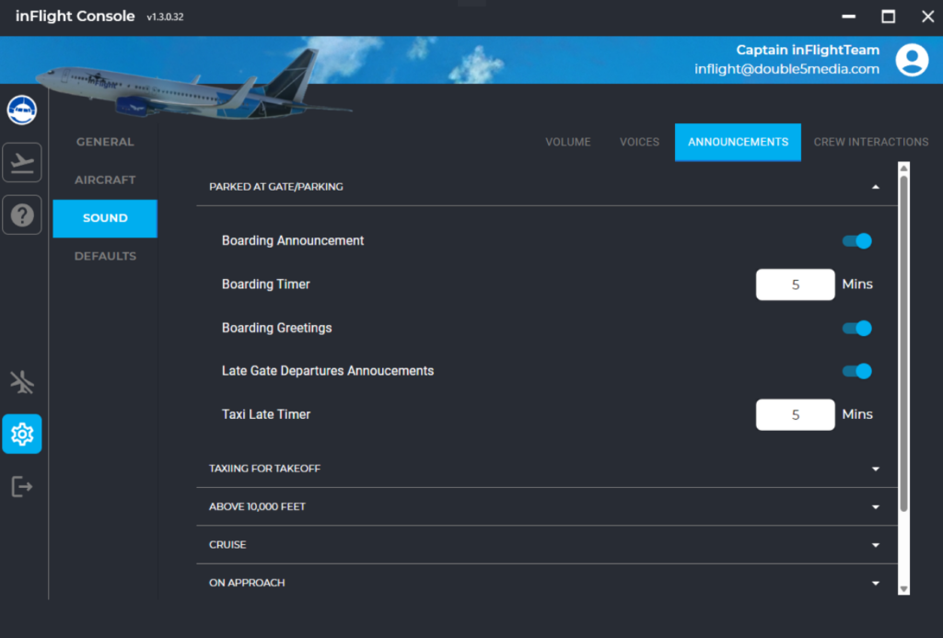Image resolution: width=943 pixels, height=638 pixels.
Task: Open the settings gear icon
Action: tap(22, 434)
